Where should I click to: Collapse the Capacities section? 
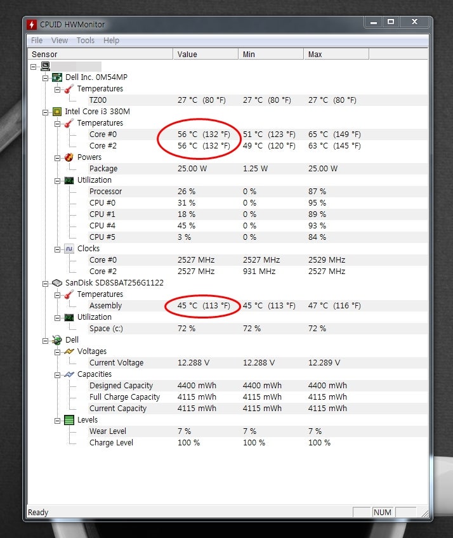(57, 375)
